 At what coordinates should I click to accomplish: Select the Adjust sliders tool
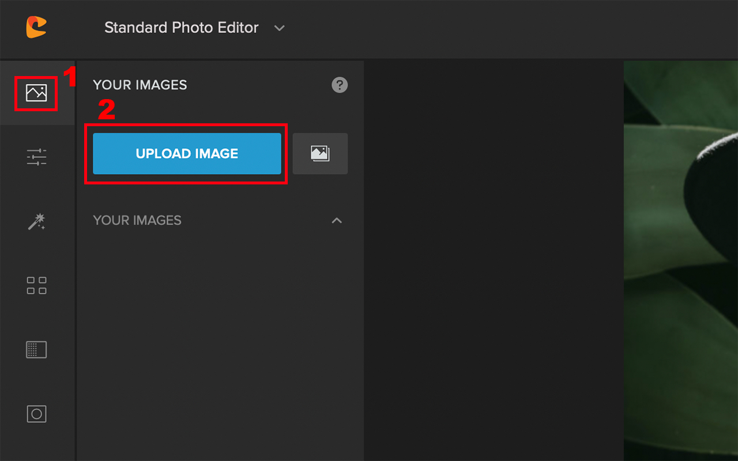pos(36,157)
